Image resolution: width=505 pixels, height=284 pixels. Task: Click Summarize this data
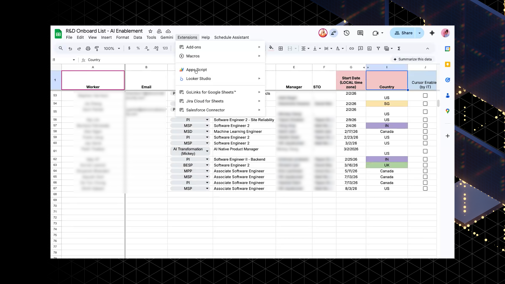coord(412,59)
